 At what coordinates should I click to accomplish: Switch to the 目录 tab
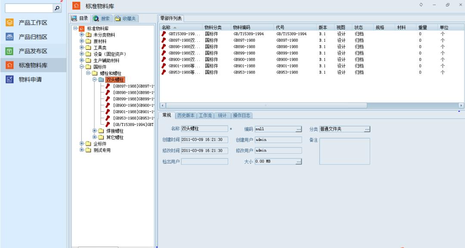click(80, 18)
